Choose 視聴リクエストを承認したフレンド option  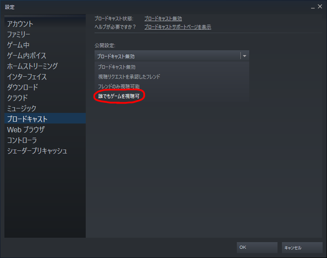tap(172, 77)
